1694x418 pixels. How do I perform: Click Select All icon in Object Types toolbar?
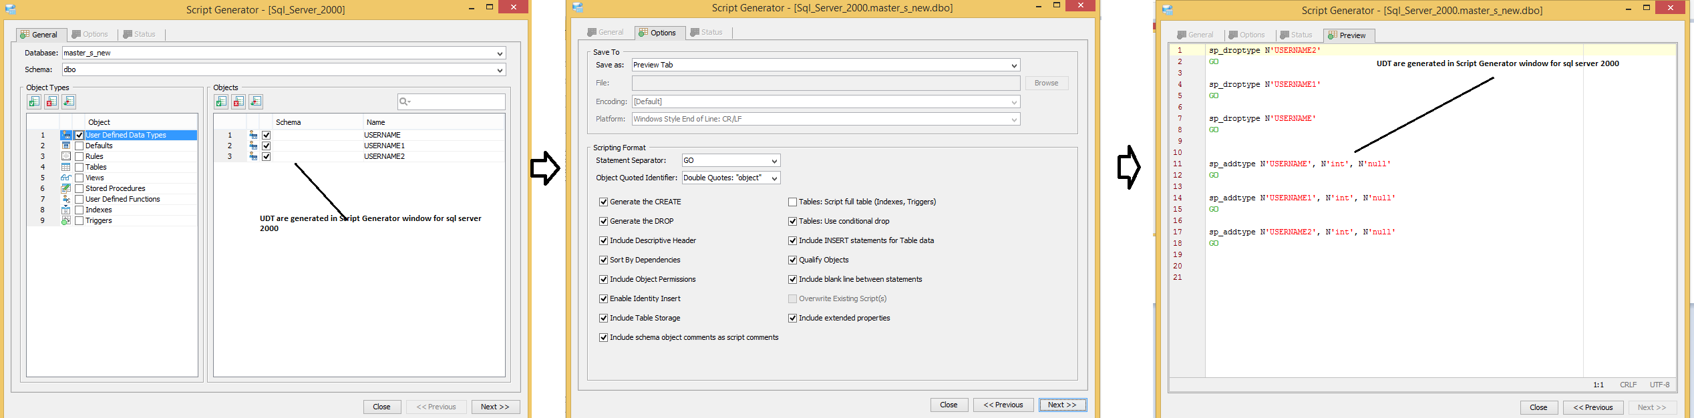[x=34, y=101]
